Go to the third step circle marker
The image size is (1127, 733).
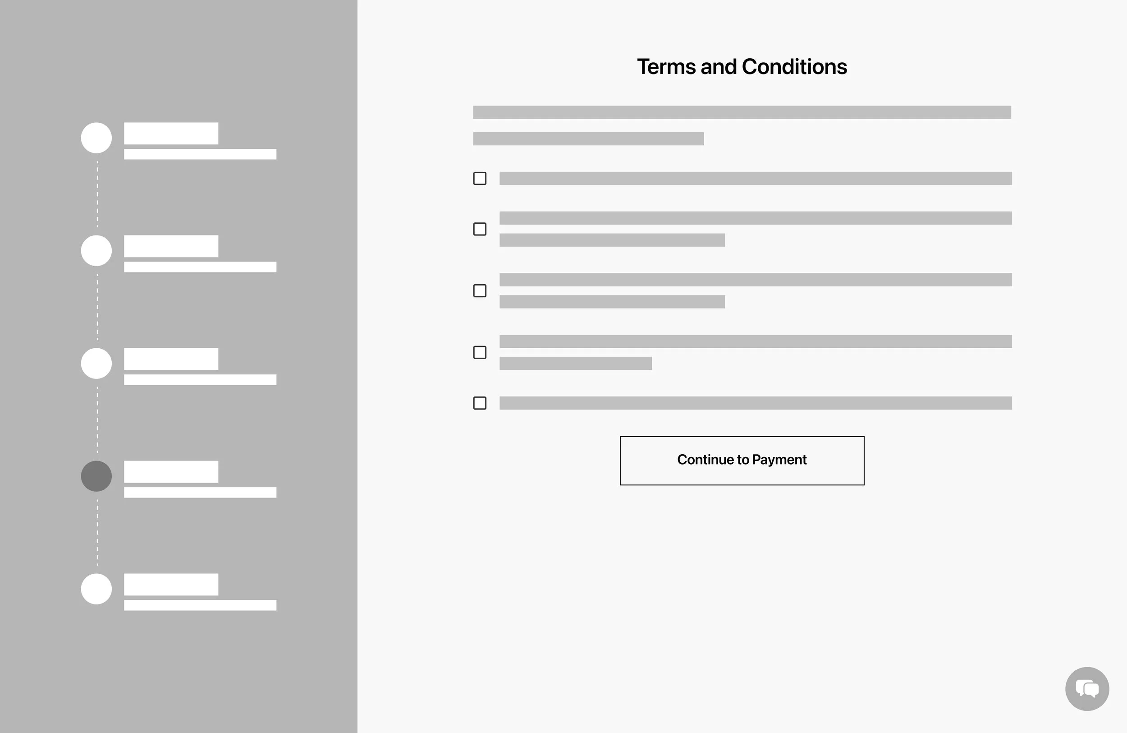96,364
